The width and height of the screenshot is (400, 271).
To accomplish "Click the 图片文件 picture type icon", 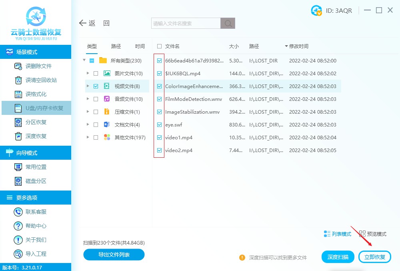I will coord(107,74).
